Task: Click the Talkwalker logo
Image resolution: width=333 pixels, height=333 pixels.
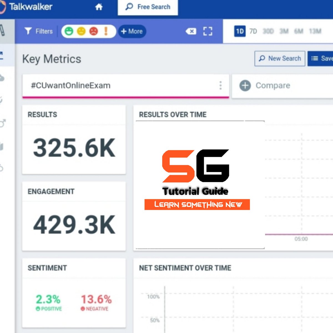Action: [26, 7]
